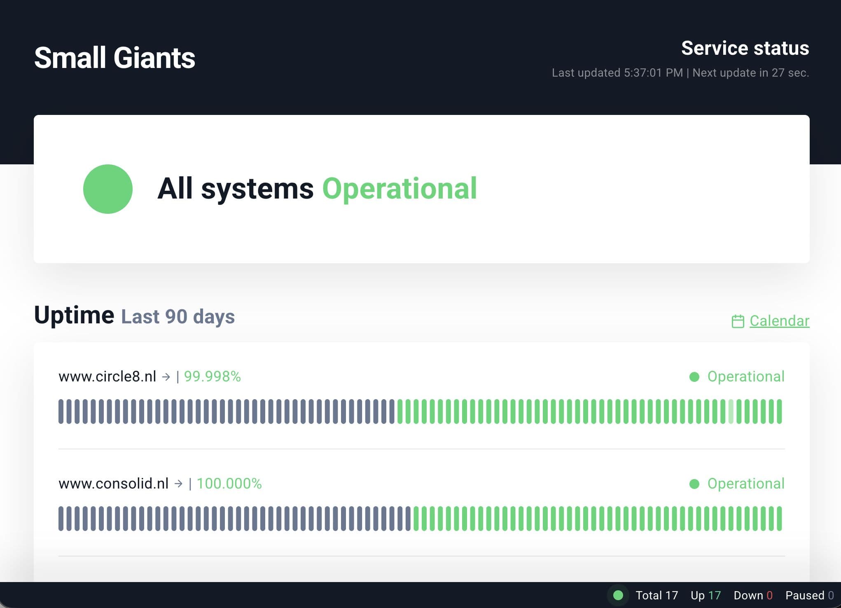This screenshot has height=608, width=841.
Task: Click the Down 0 counter in footer
Action: pos(753,596)
